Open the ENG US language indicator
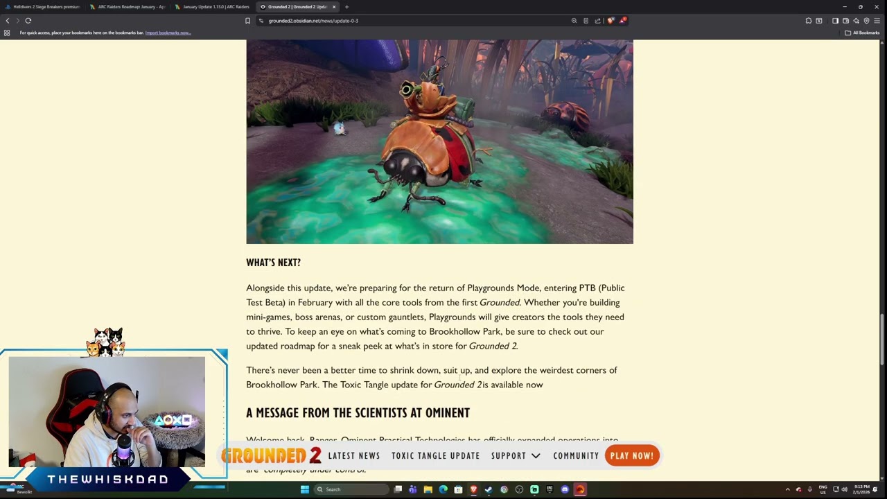887x499 pixels. (x=823, y=489)
